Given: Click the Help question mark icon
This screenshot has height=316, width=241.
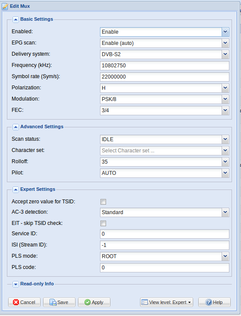Looking at the screenshot, I should (209, 302).
